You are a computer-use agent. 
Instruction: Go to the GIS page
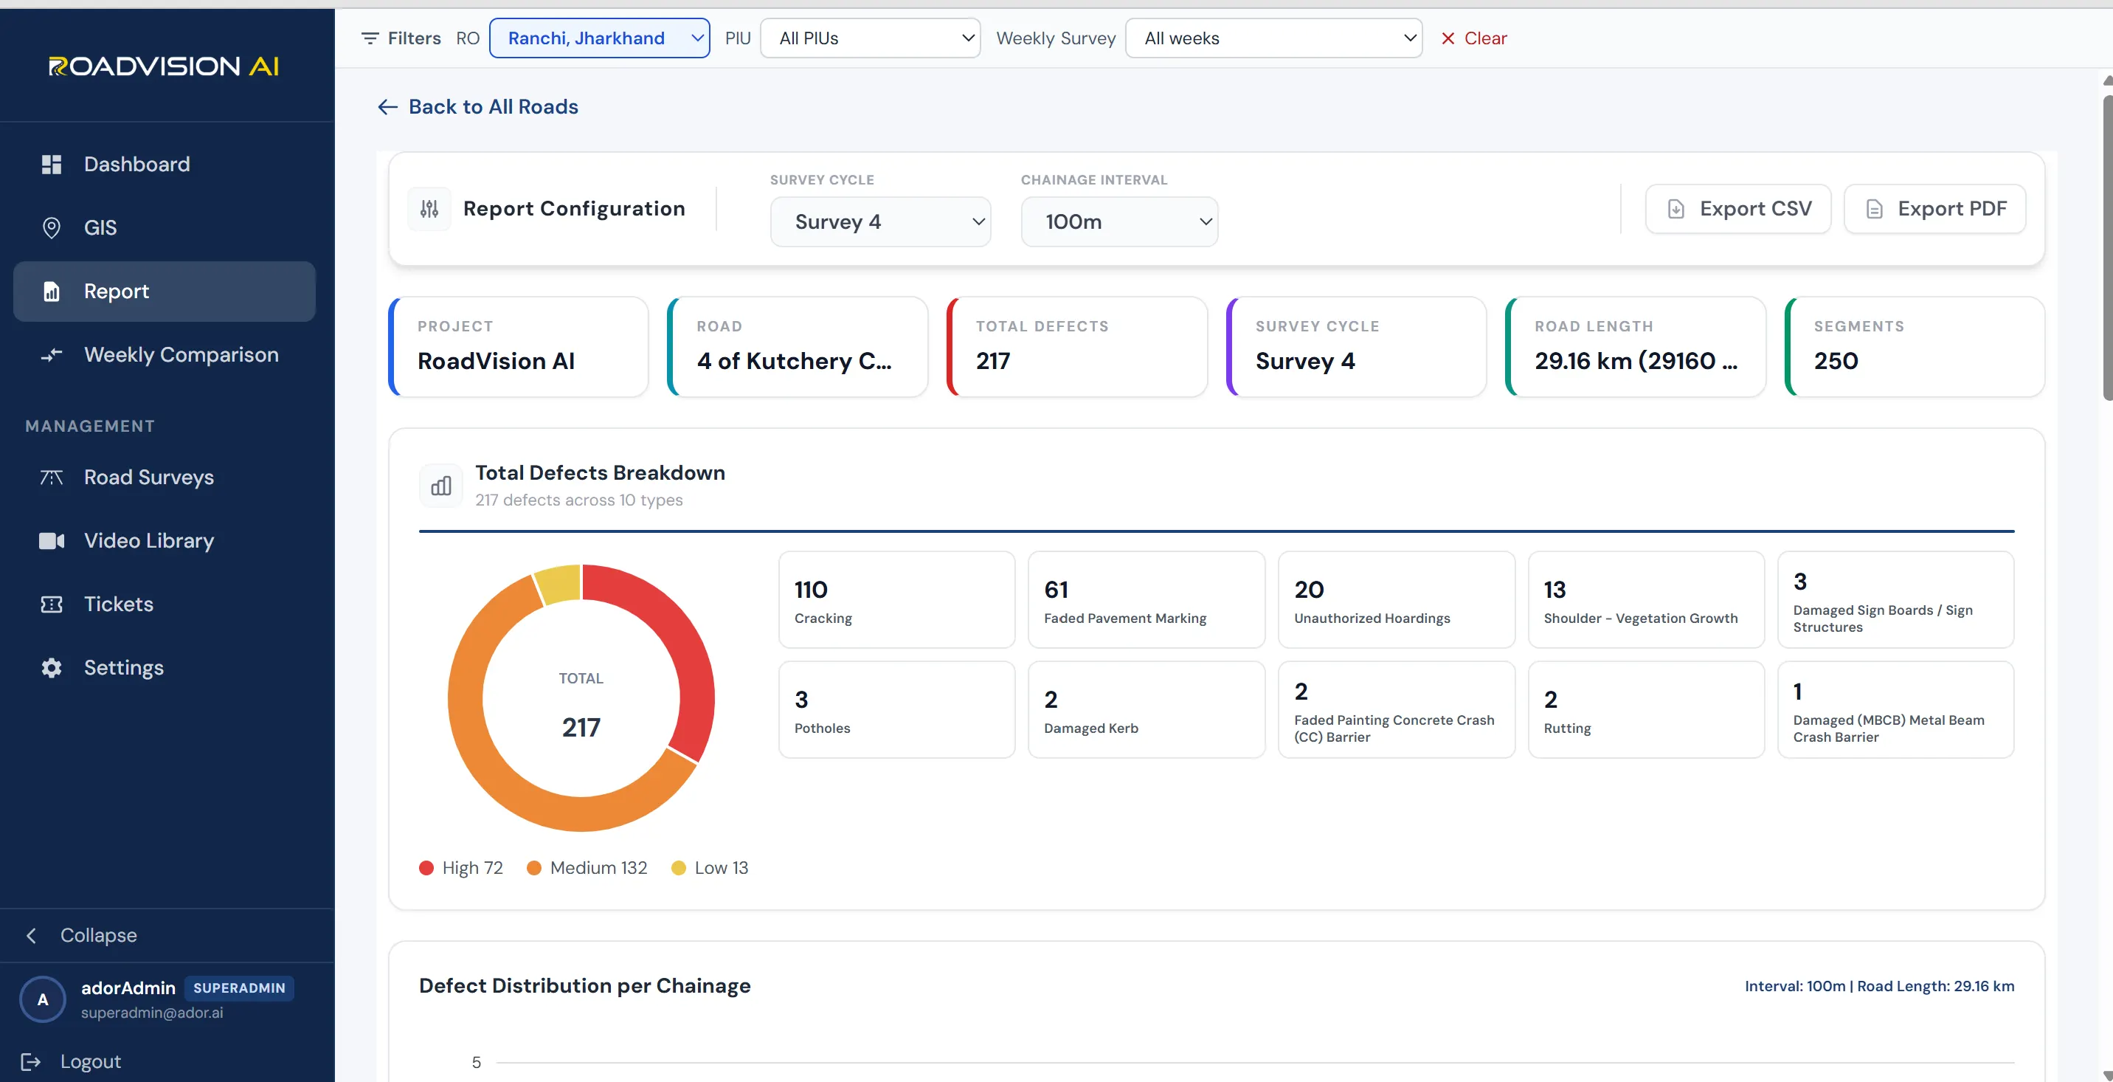(x=164, y=227)
